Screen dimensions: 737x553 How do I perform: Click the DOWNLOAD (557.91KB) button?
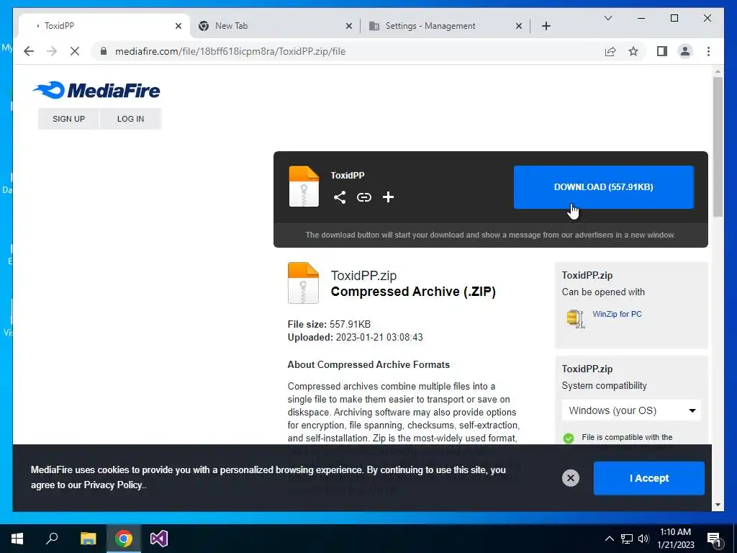coord(604,187)
